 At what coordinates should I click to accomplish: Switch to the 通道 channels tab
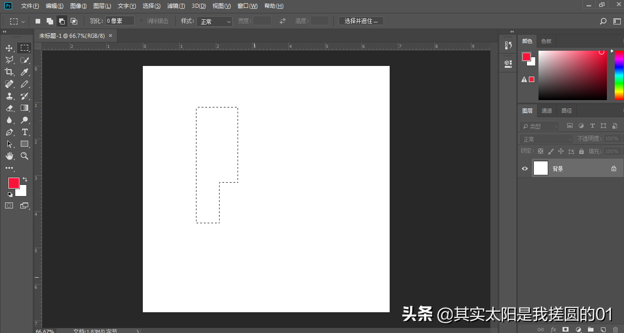547,111
